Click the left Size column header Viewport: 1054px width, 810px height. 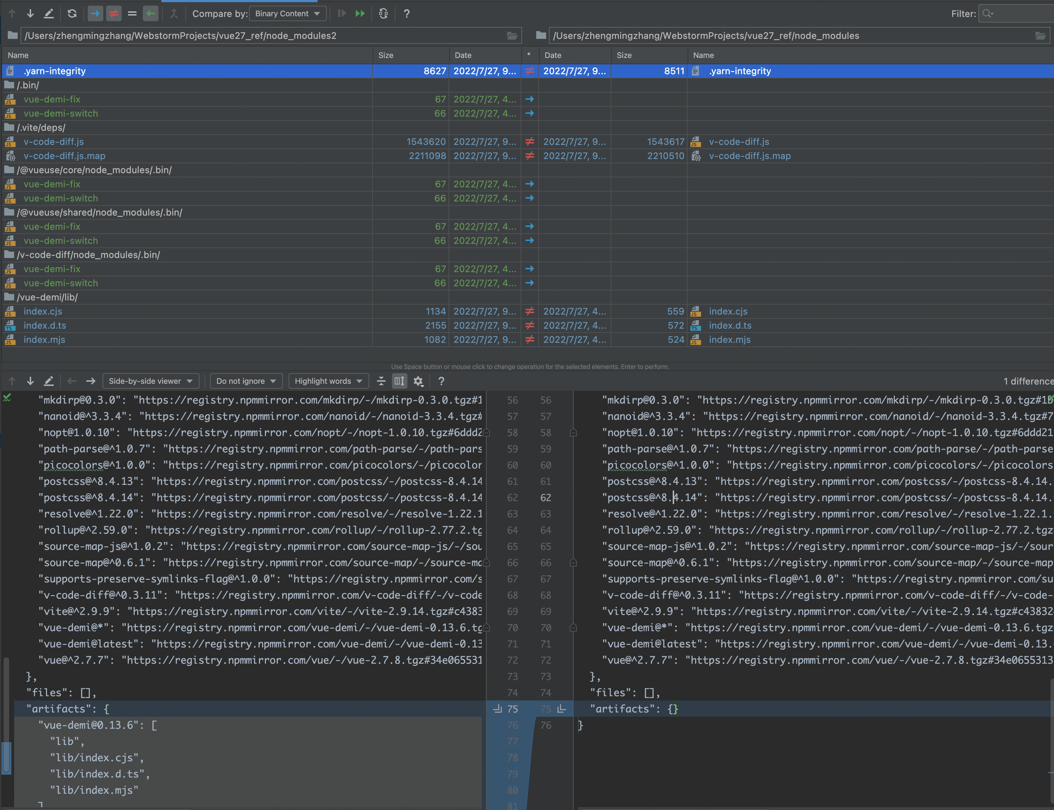pyautogui.click(x=385, y=55)
